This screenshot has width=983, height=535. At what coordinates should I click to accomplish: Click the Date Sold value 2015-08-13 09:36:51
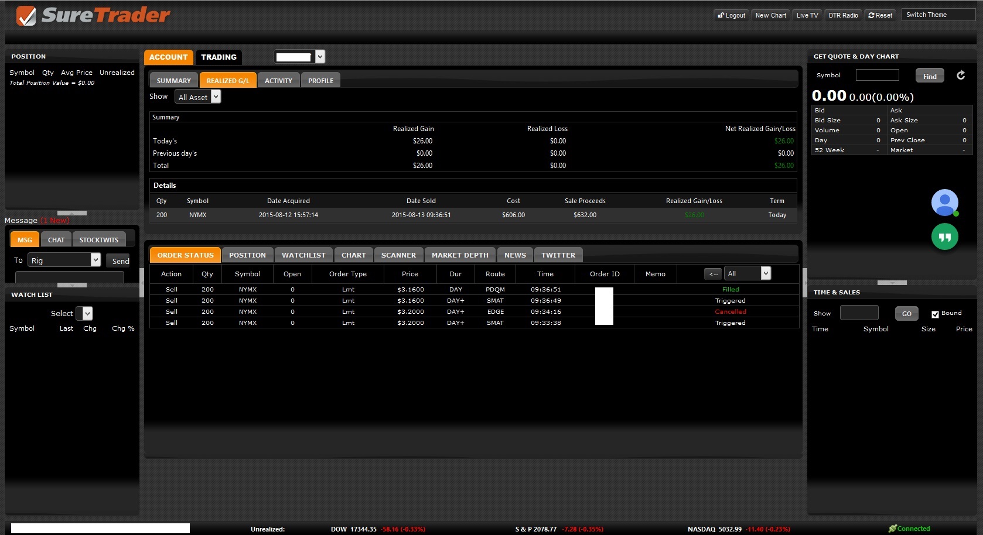point(421,215)
